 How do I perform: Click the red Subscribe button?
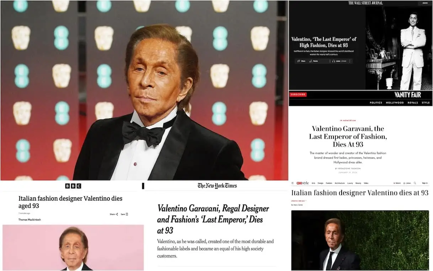coord(298,95)
